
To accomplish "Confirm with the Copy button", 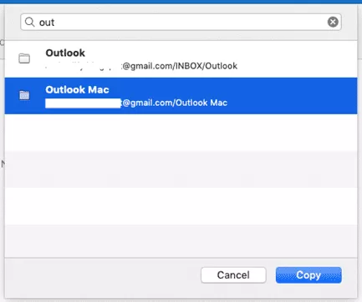I will tap(308, 275).
